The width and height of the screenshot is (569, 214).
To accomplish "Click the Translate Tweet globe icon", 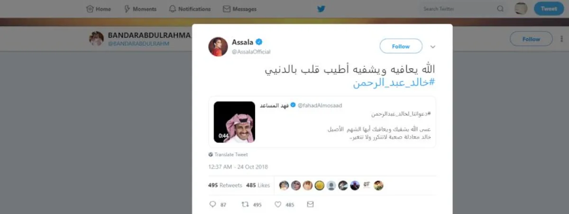I will pyautogui.click(x=211, y=155).
